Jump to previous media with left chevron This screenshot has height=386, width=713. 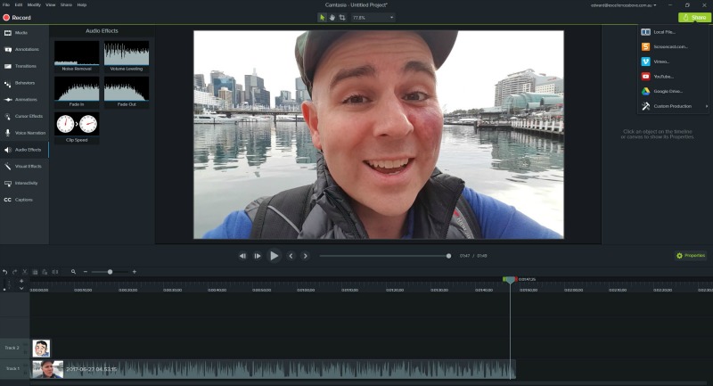coord(291,256)
